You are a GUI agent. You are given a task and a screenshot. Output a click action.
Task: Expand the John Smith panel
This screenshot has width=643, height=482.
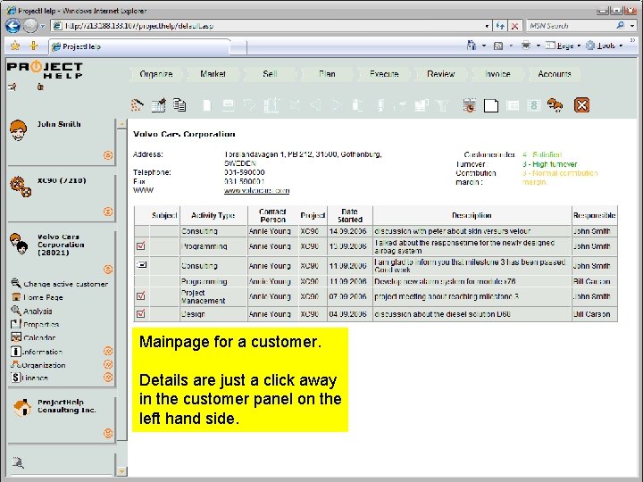click(x=108, y=155)
